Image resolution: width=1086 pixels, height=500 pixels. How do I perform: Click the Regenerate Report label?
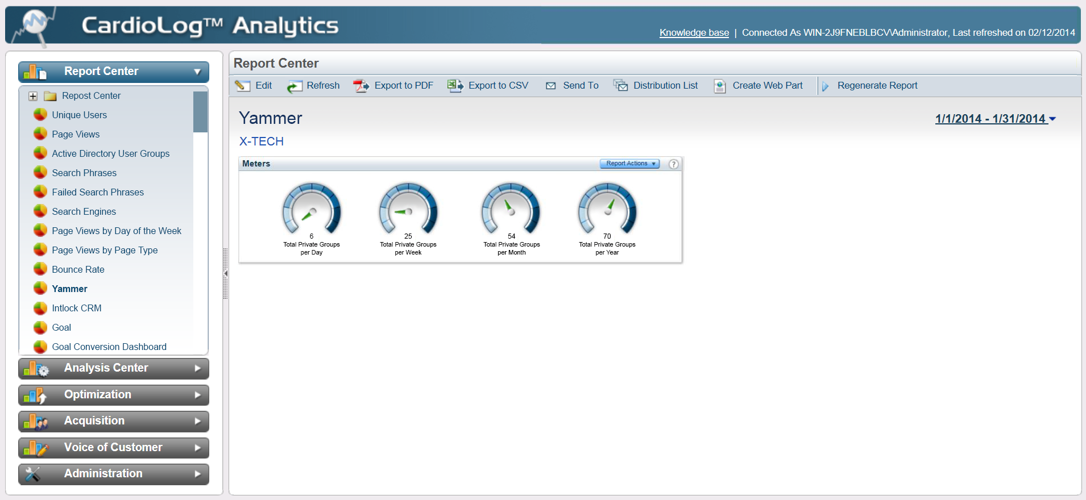coord(877,86)
